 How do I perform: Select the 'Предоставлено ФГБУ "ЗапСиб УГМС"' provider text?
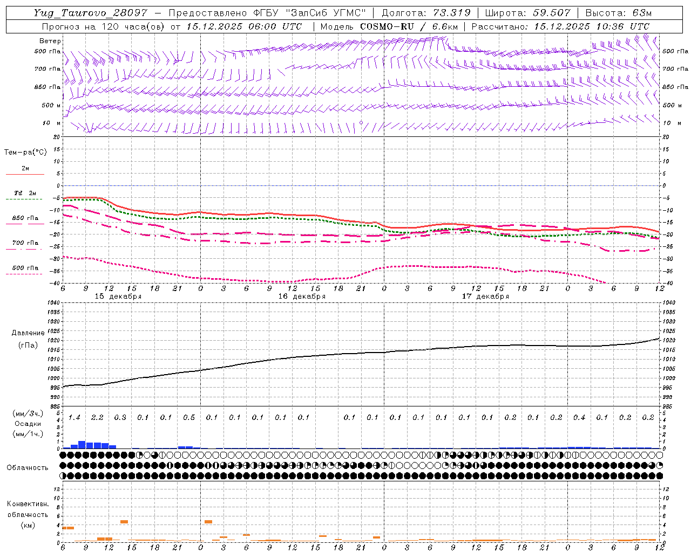pyautogui.click(x=268, y=13)
